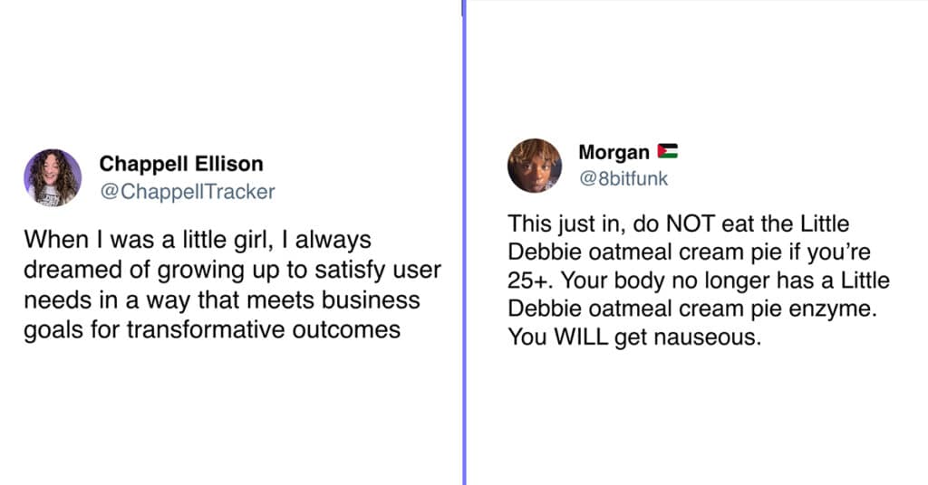Open Morgan's display name link

click(614, 152)
